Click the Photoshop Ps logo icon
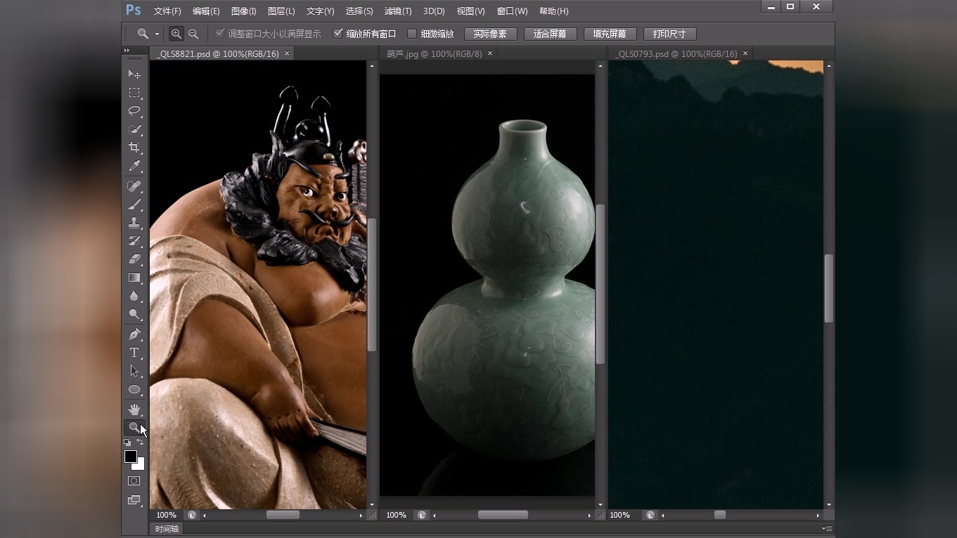This screenshot has height=538, width=957. [133, 10]
